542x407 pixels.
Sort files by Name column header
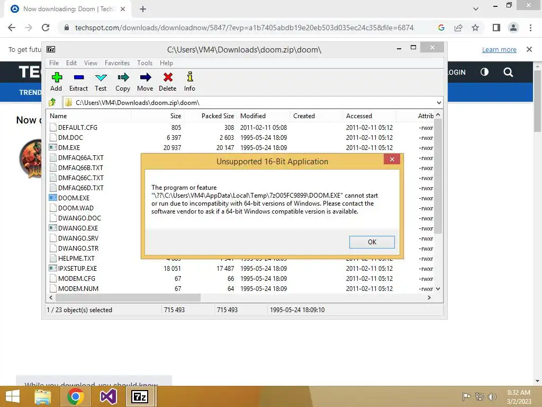tap(89, 116)
